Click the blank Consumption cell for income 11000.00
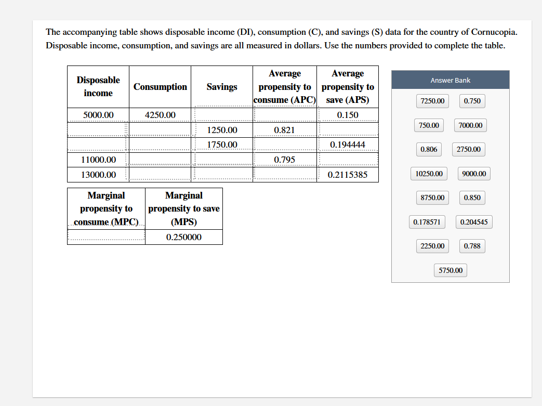Image resolution: width=542 pixels, height=406 pixels. 160,159
